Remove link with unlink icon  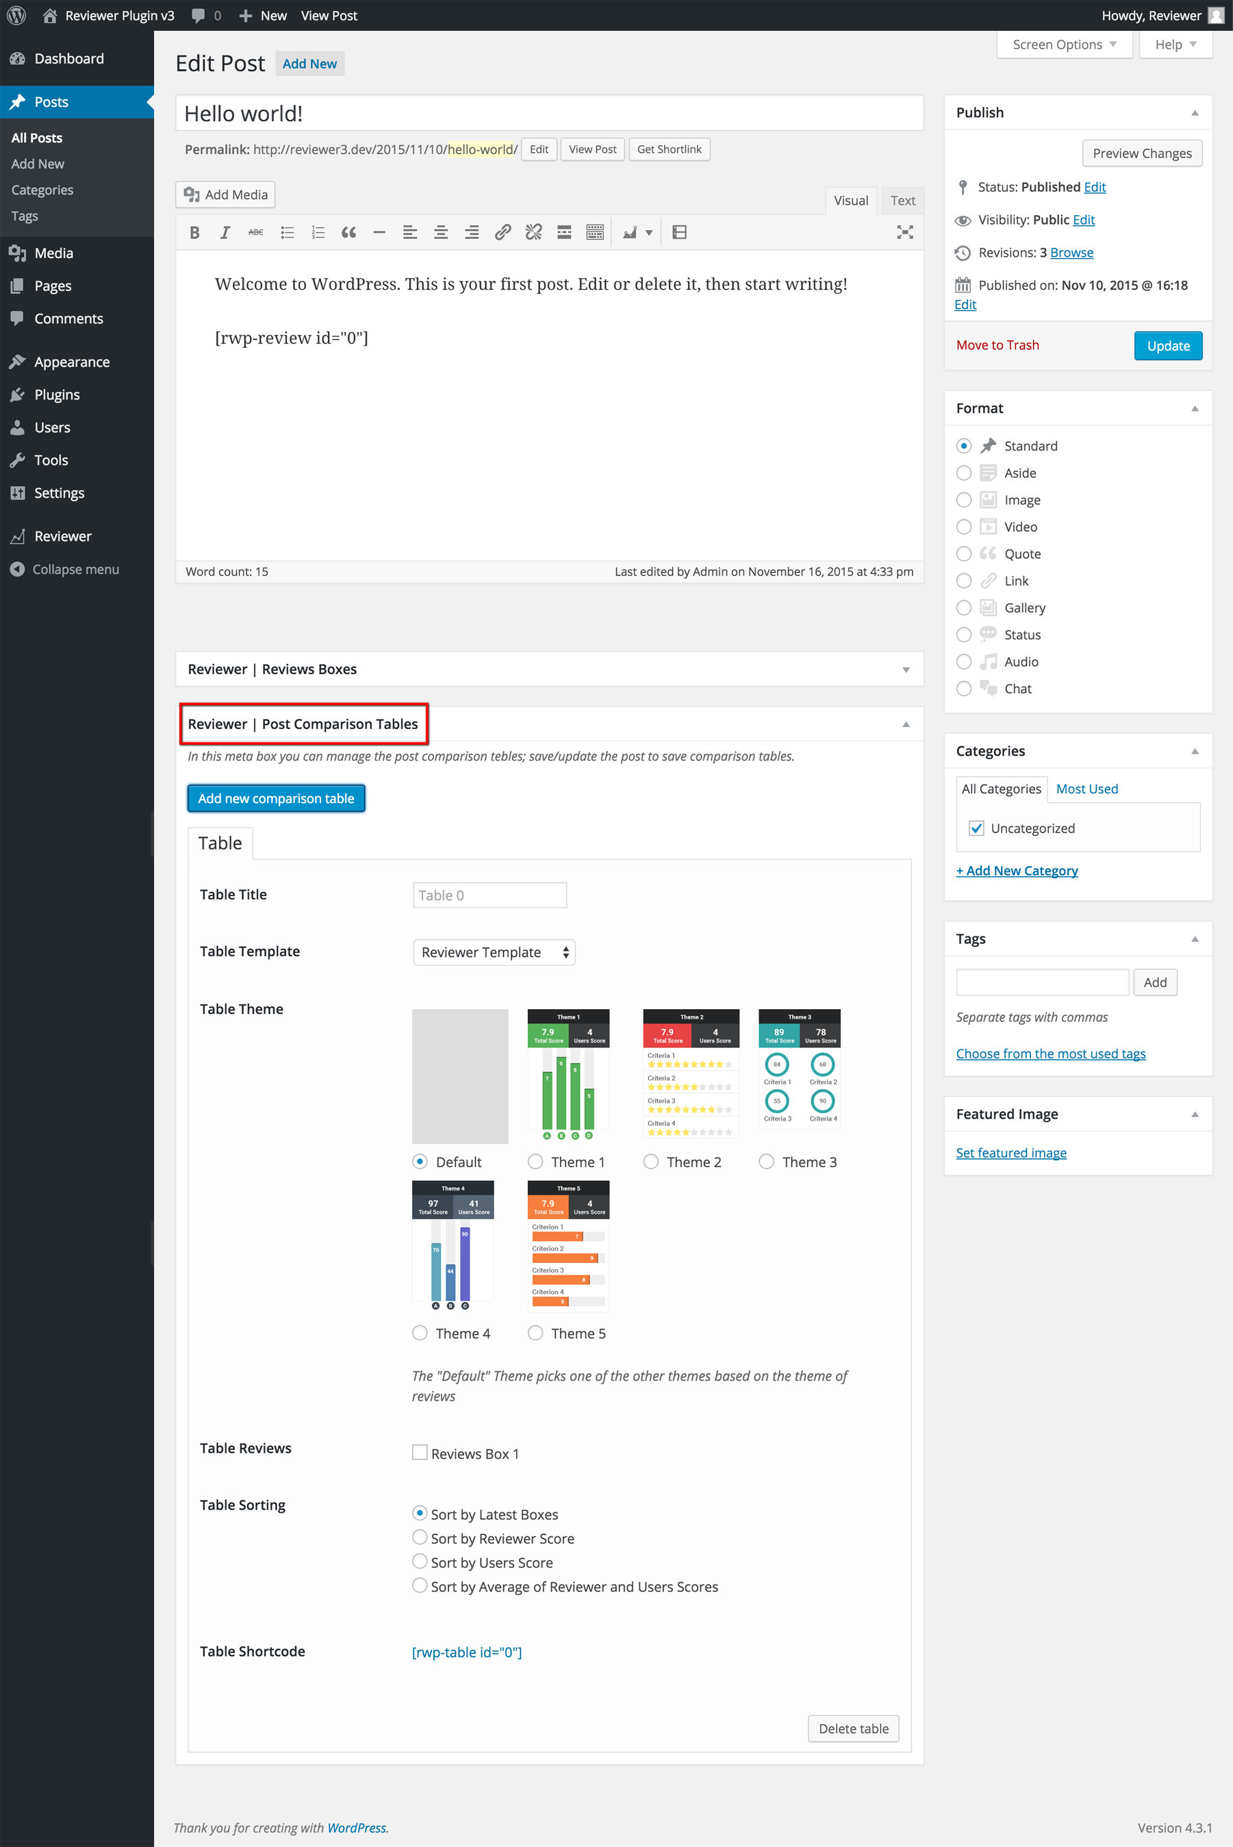[533, 232]
